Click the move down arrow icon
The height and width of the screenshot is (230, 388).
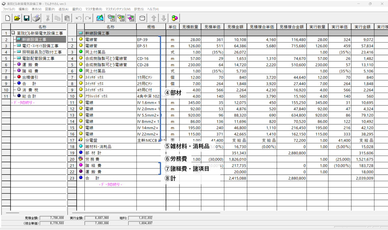(x=163, y=18)
